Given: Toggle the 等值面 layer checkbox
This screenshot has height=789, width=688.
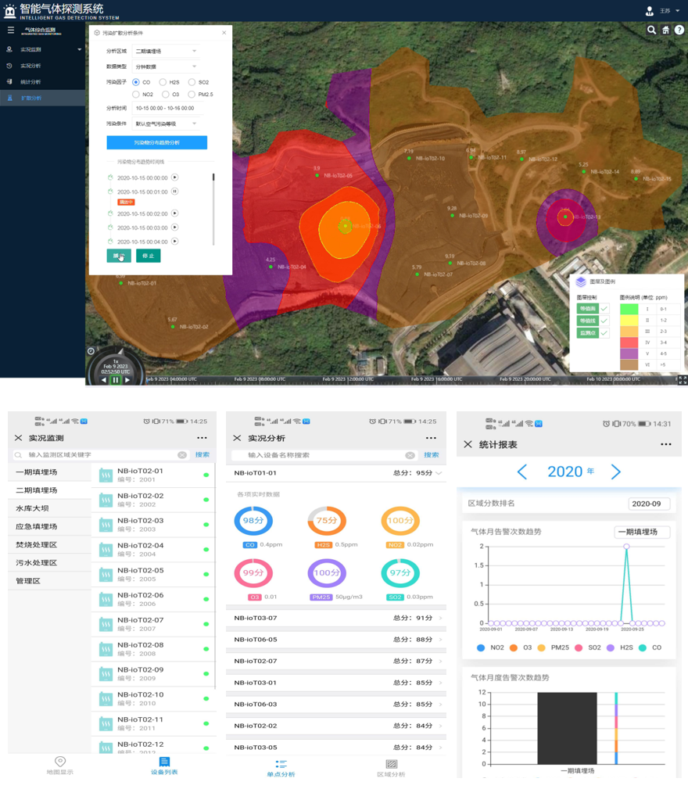Looking at the screenshot, I should (604, 309).
